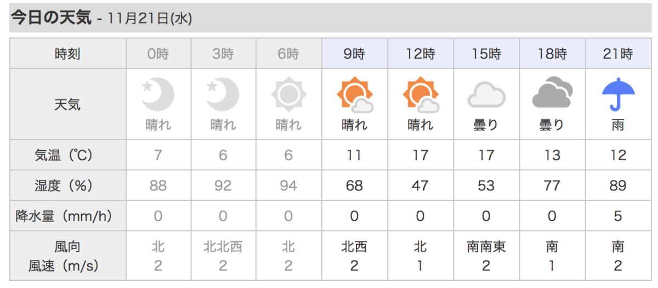Select the 15時 column header
Screen dimensions: 658x288
486,54
